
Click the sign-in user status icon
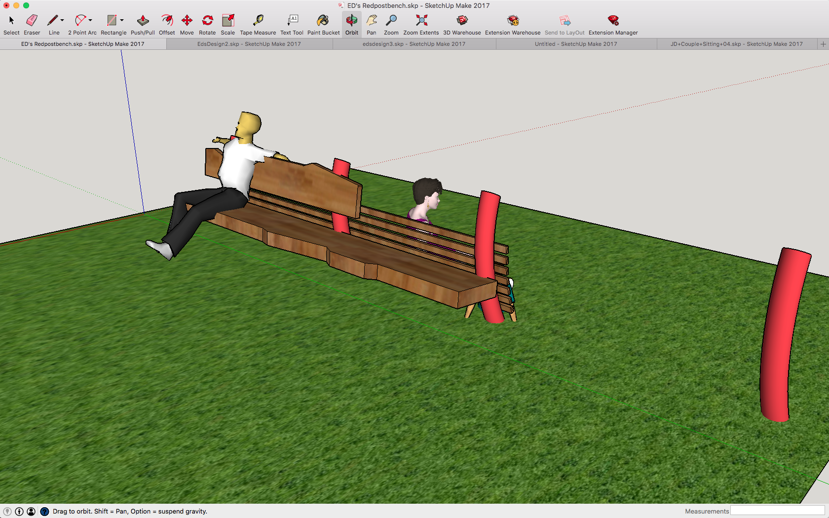[31, 512]
